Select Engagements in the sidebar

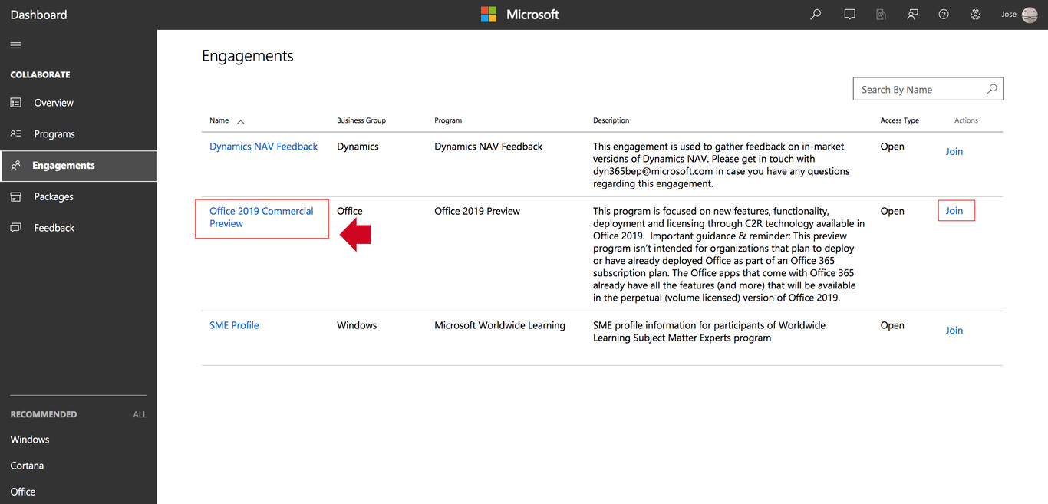coord(78,166)
